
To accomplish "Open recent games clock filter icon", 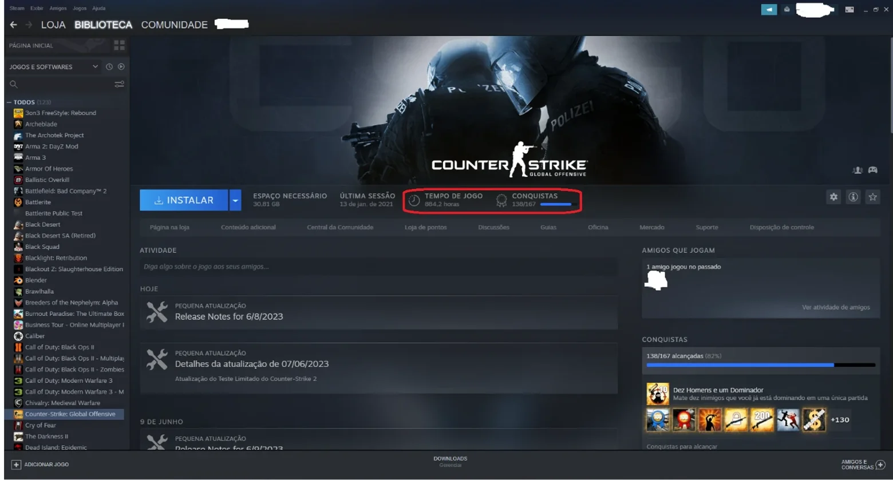I will [109, 67].
